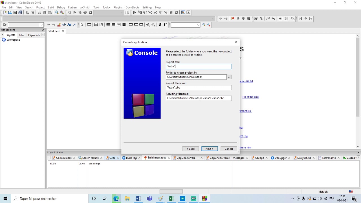Click the Save all files icon
Screen dimensions: 361x203
(20, 12)
